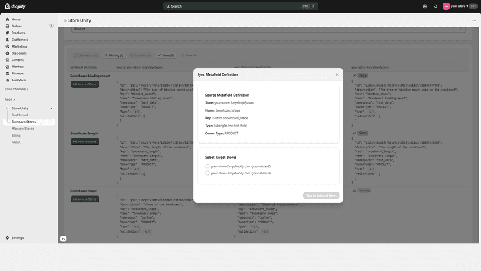The width and height of the screenshot is (481, 271).
Task: Open the Product resource type dropdown
Action: (268, 29)
